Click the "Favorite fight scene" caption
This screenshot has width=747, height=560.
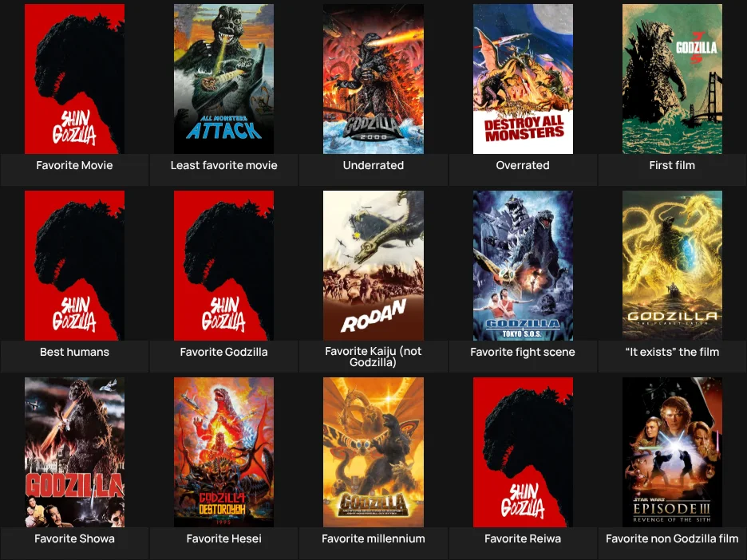523,353
